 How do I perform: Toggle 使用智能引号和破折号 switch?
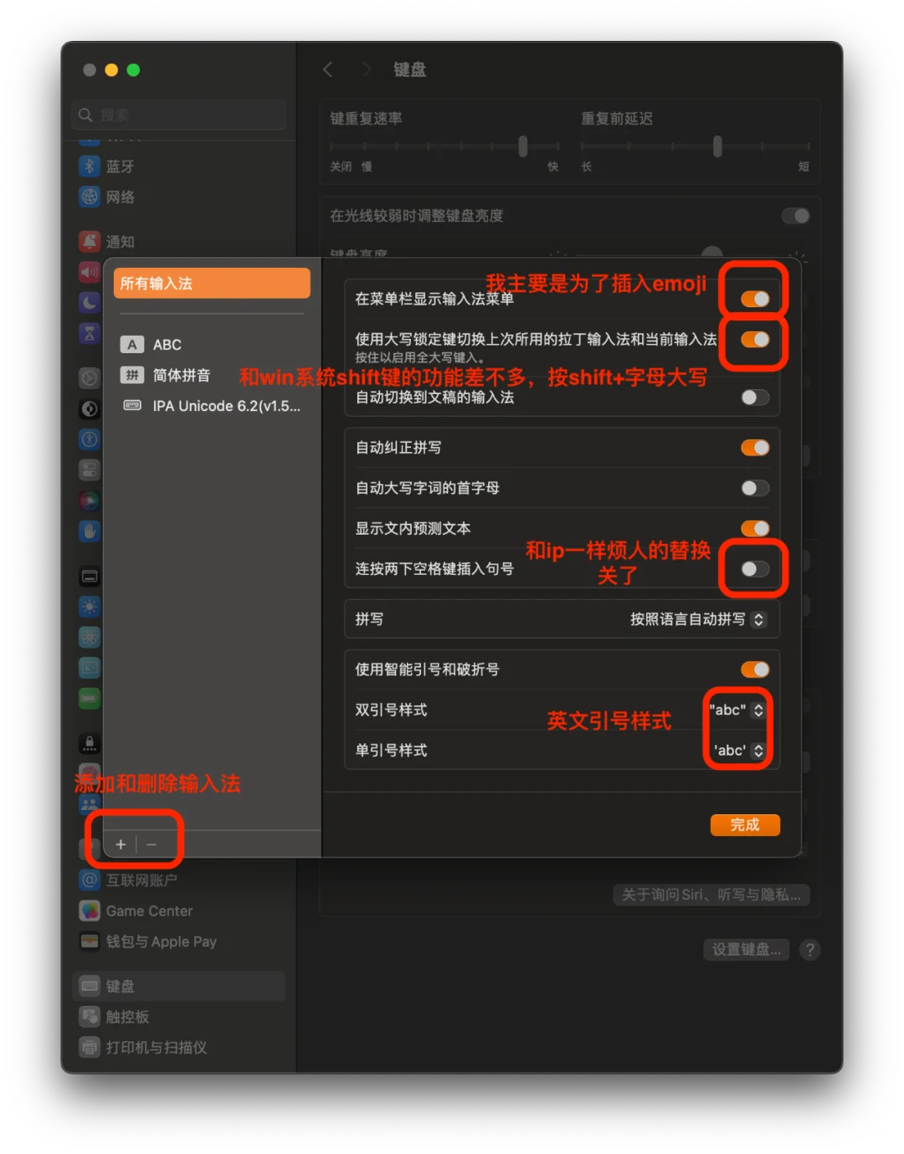[x=755, y=669]
